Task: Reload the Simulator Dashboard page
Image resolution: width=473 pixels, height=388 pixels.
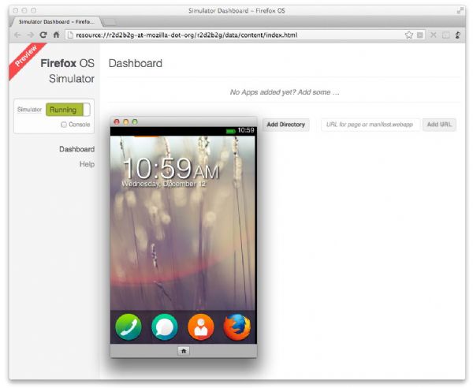Action: click(43, 35)
